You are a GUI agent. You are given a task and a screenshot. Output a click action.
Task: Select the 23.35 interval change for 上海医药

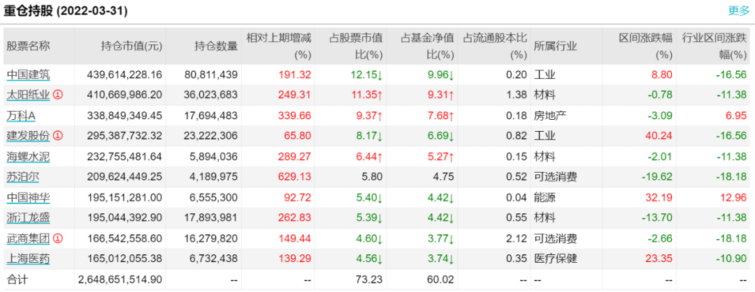(x=659, y=259)
